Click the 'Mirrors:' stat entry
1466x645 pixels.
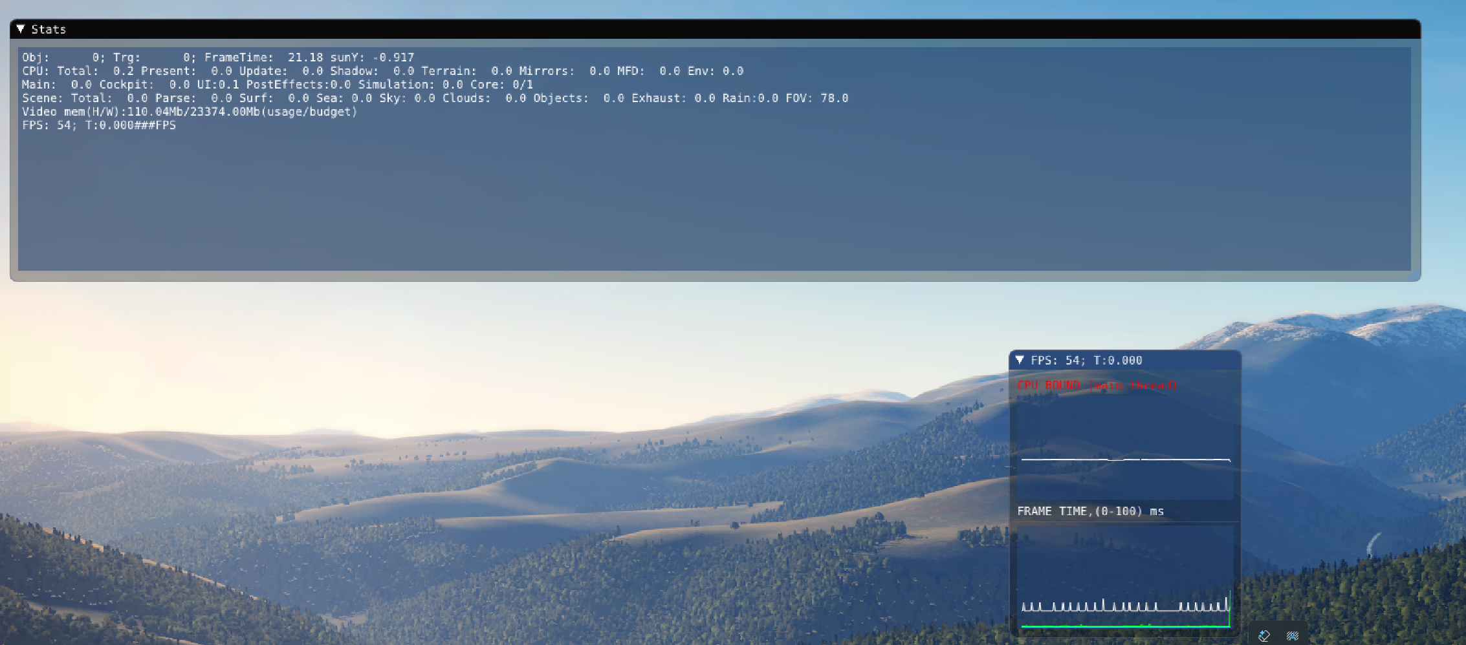coord(566,71)
